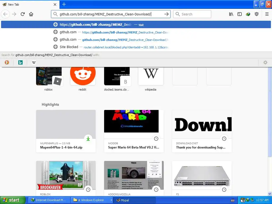Image resolution: width=272 pixels, height=204 pixels.
Task: Click the green download icon on Mupen64Plus card
Action: pyautogui.click(x=88, y=139)
